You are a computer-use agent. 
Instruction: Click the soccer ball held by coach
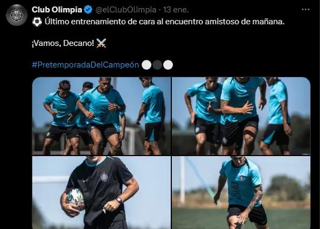76,199
